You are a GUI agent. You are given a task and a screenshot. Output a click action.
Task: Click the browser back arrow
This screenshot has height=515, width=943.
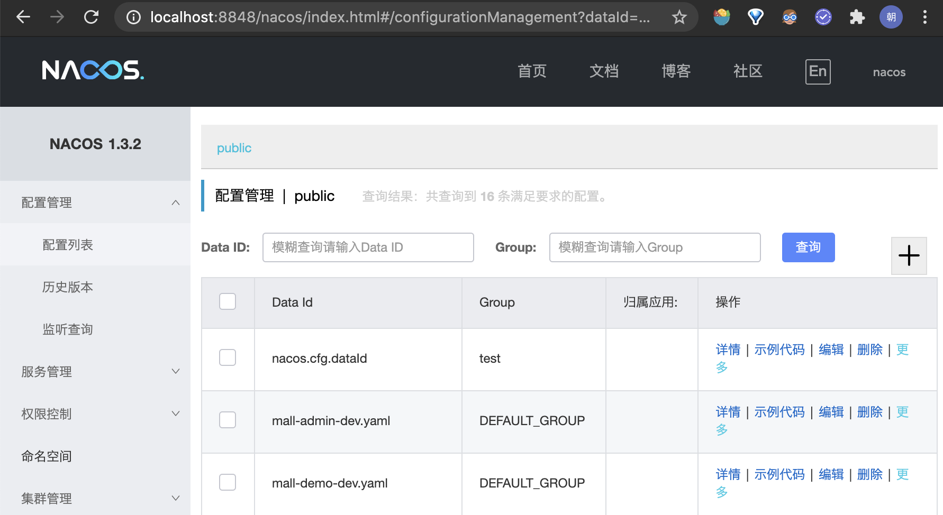click(x=23, y=17)
